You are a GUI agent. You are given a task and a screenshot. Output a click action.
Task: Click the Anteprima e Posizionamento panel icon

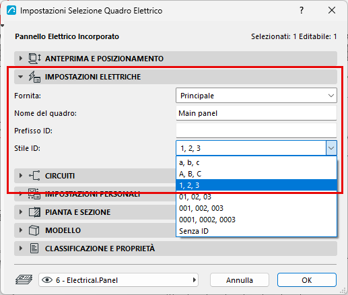[x=34, y=59]
